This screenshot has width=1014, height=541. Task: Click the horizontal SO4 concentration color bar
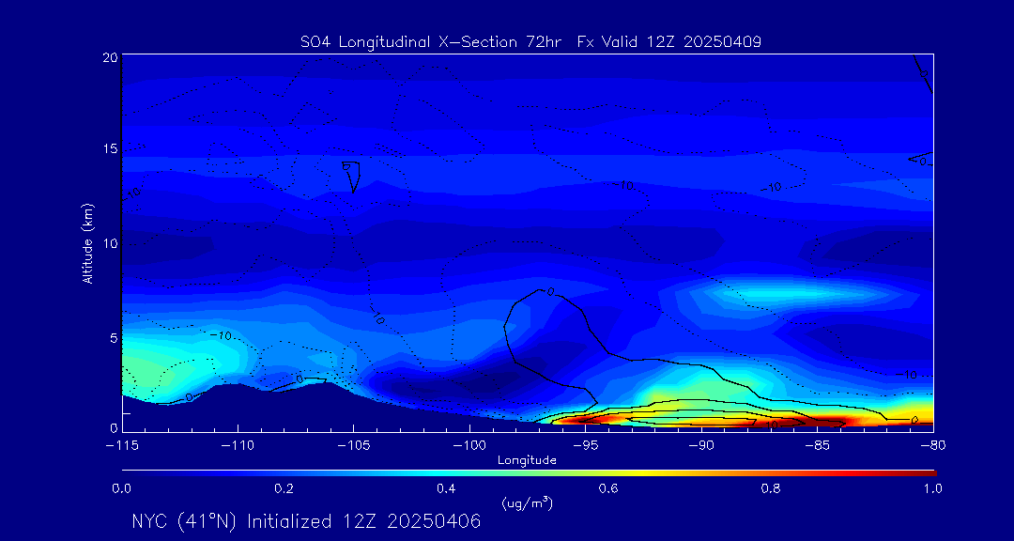(x=529, y=473)
